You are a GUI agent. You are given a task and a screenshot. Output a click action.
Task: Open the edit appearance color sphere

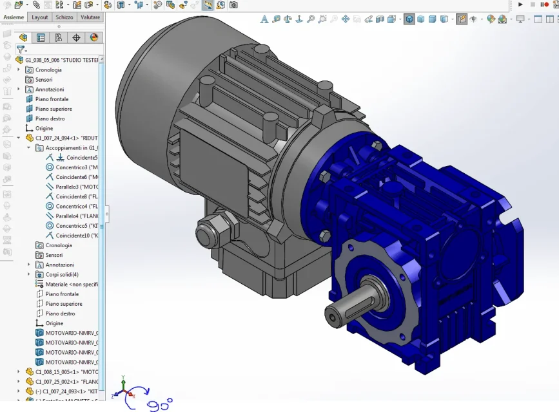pos(491,19)
